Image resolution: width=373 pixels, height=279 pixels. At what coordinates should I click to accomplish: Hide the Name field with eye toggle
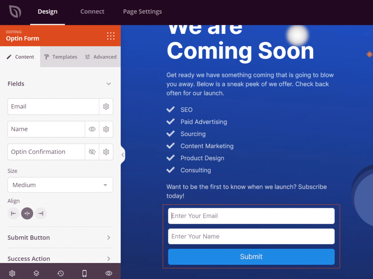click(x=92, y=129)
